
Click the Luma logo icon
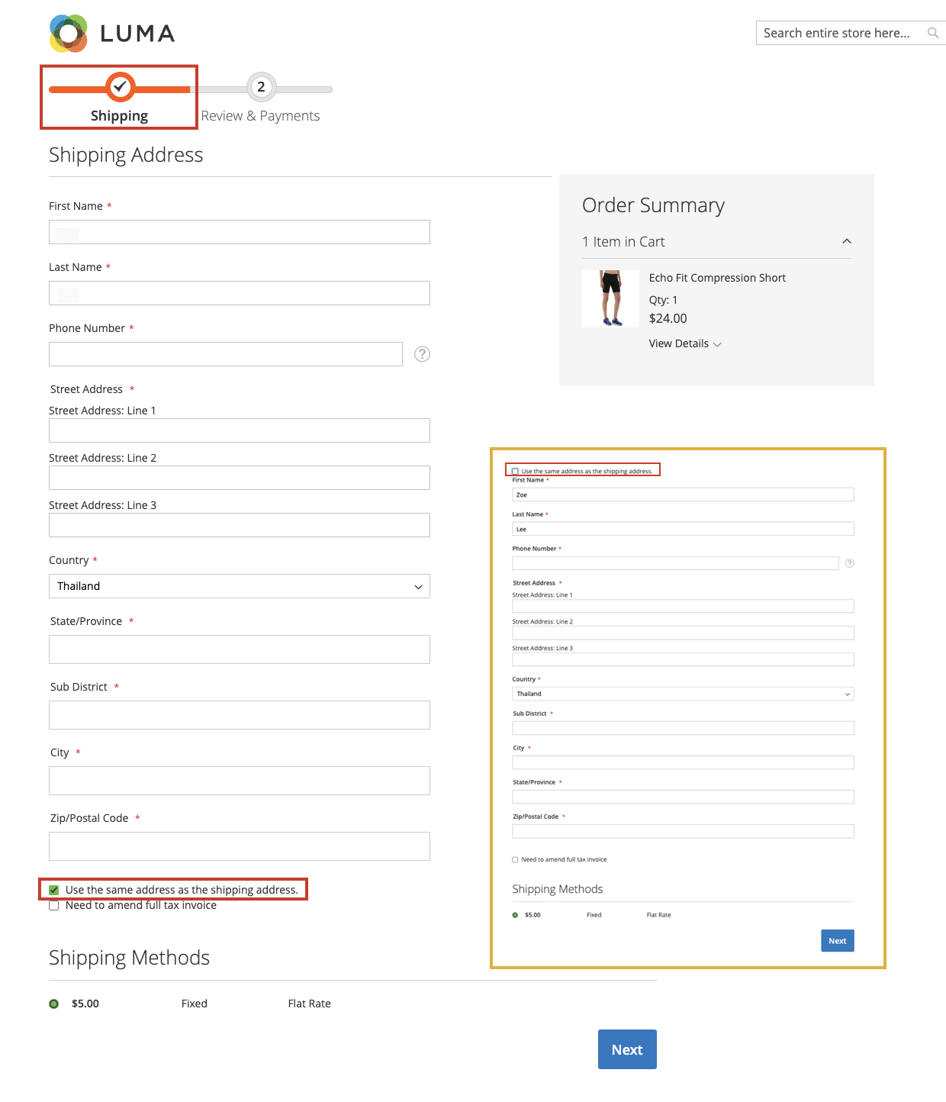[x=69, y=32]
